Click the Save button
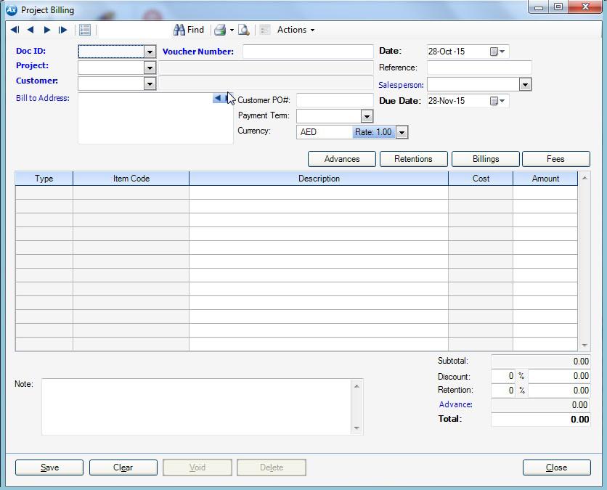 coord(49,467)
